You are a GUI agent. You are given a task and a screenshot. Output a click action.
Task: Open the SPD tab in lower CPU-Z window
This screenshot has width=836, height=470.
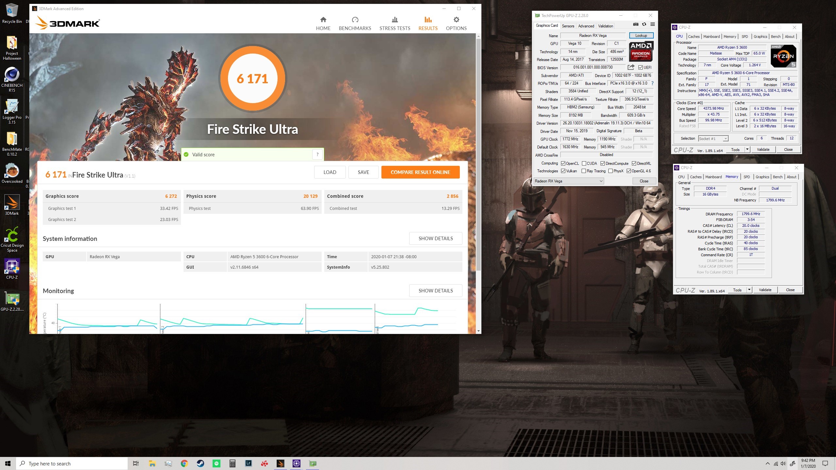747,177
